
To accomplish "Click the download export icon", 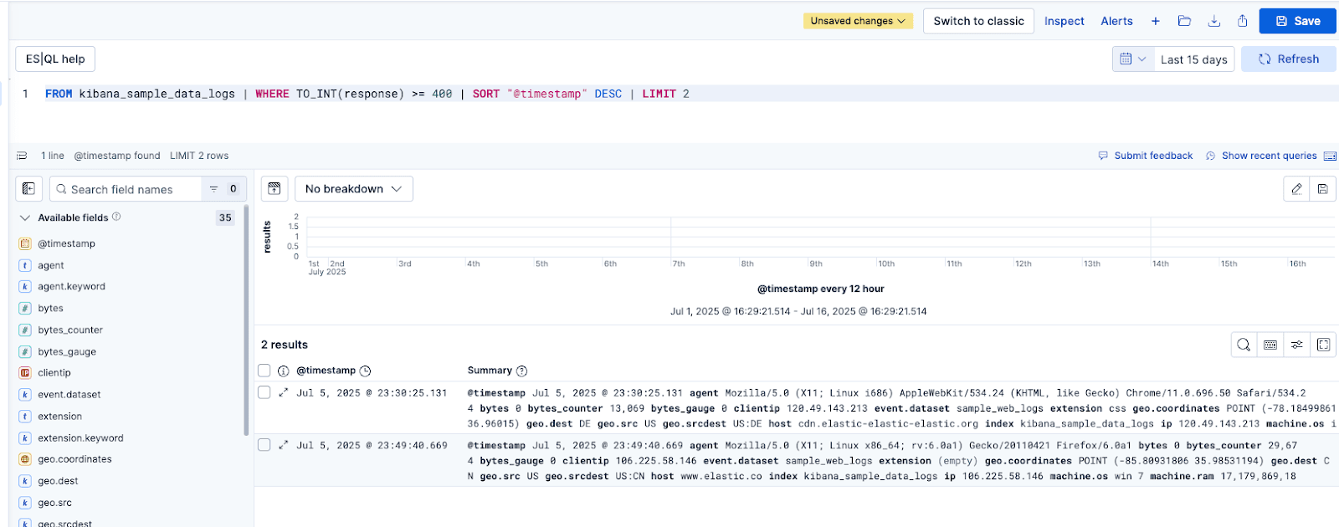I will [1213, 21].
